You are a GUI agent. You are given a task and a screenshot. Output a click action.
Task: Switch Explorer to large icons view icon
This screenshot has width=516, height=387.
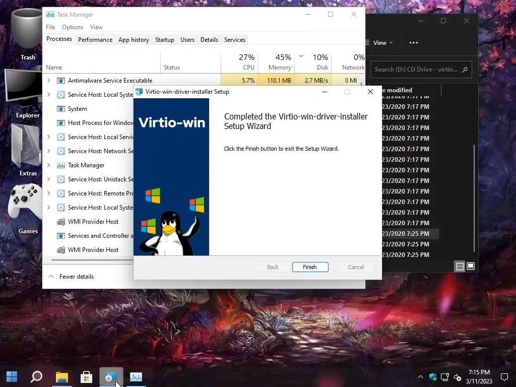(x=471, y=266)
